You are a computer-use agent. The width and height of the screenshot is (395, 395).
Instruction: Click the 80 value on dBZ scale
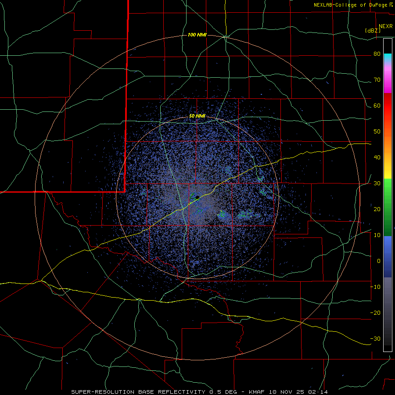point(377,54)
